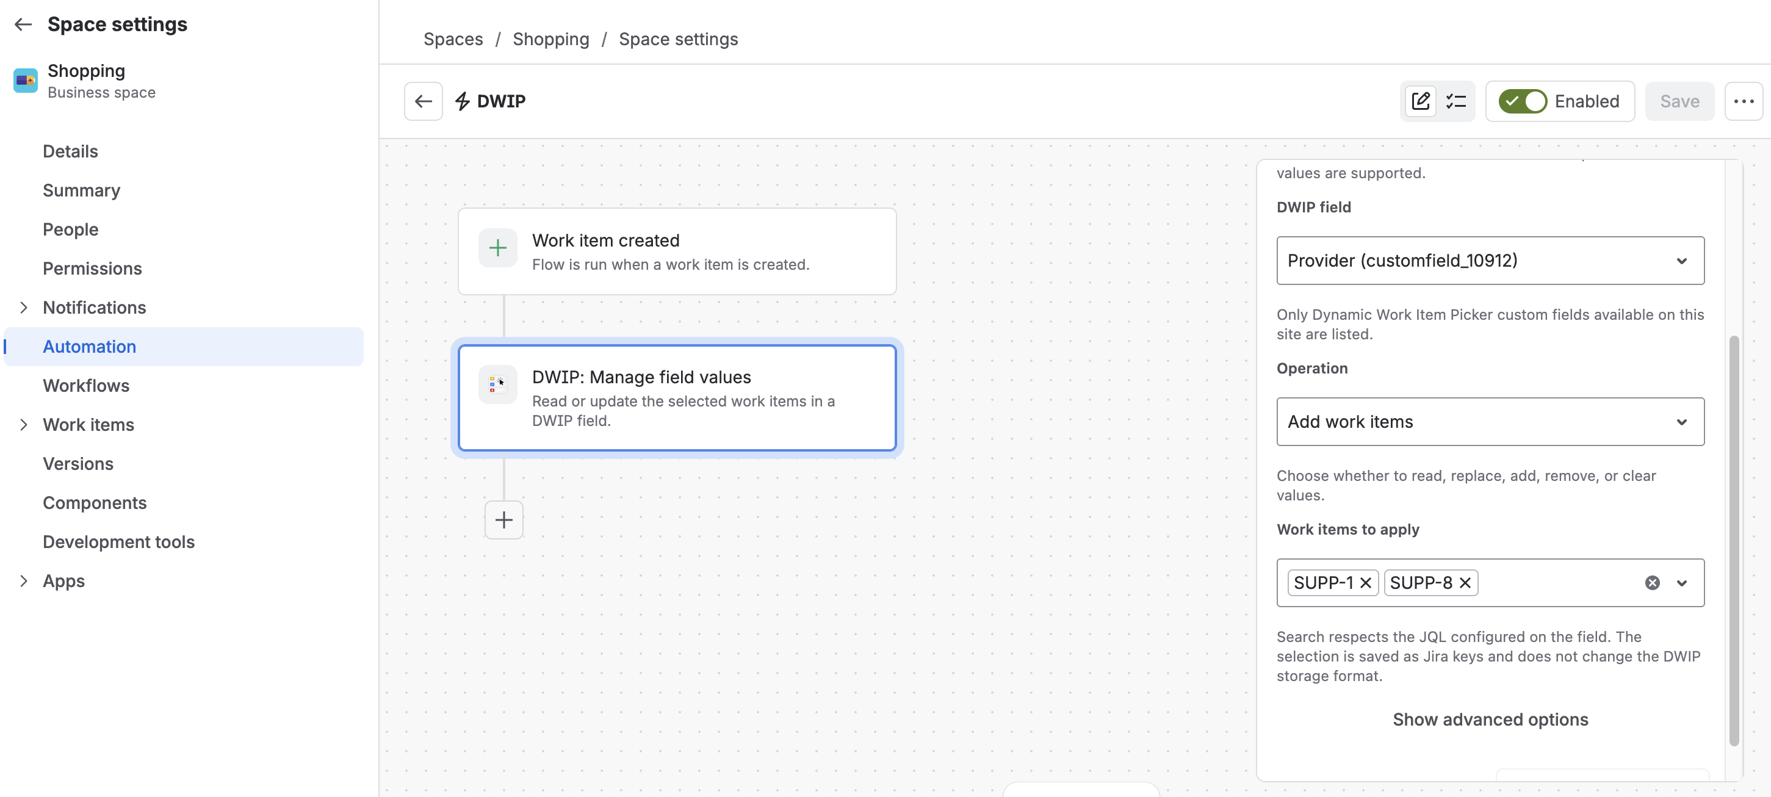Click the SUPP-8 tag label
This screenshot has height=797, width=1771.
1420,583
